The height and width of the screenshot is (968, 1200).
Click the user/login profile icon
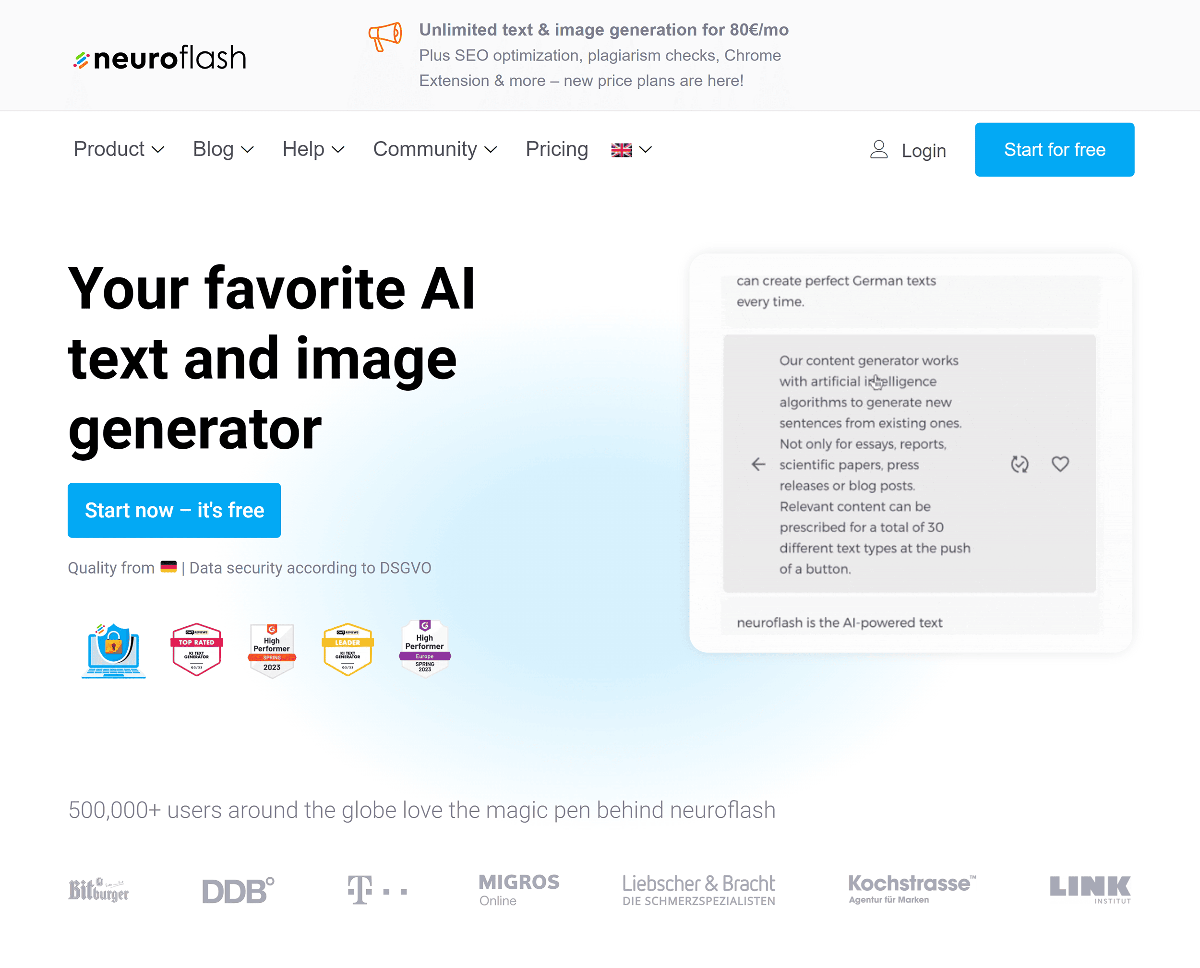[878, 150]
